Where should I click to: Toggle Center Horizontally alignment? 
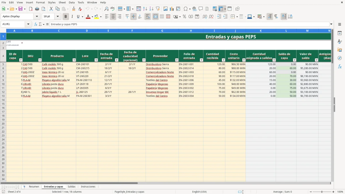click(x=113, y=17)
